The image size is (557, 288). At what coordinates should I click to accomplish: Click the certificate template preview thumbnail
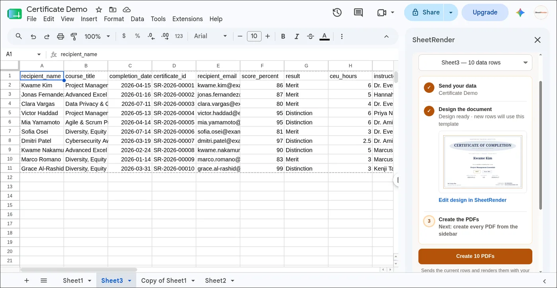tap(483, 162)
